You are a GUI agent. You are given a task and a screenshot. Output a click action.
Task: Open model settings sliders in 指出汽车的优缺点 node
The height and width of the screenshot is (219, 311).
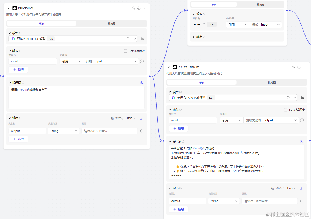tap(302, 97)
